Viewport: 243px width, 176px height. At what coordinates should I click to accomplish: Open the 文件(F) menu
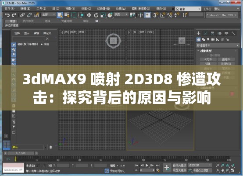pos(10,9)
